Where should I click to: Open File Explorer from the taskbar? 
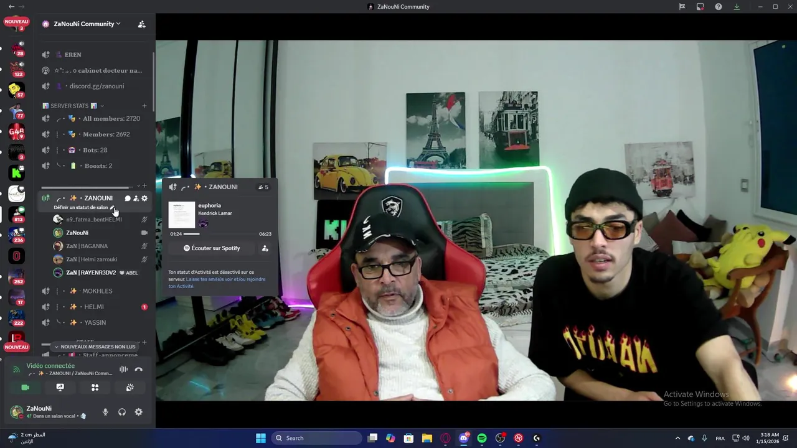(x=427, y=438)
